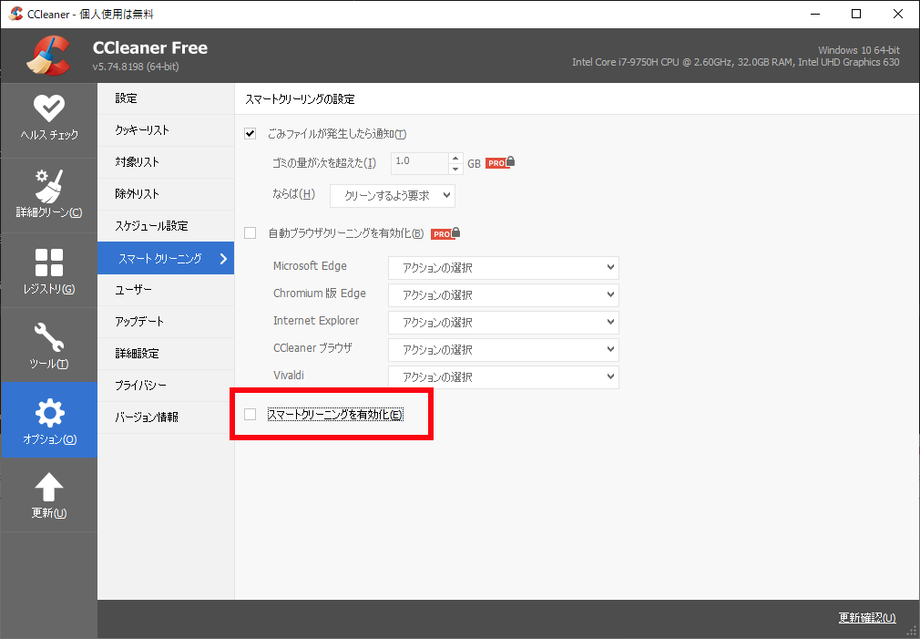Open the レジストリ grid icon

(48, 262)
